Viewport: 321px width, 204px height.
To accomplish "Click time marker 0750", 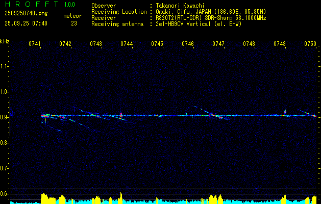I will point(310,43).
